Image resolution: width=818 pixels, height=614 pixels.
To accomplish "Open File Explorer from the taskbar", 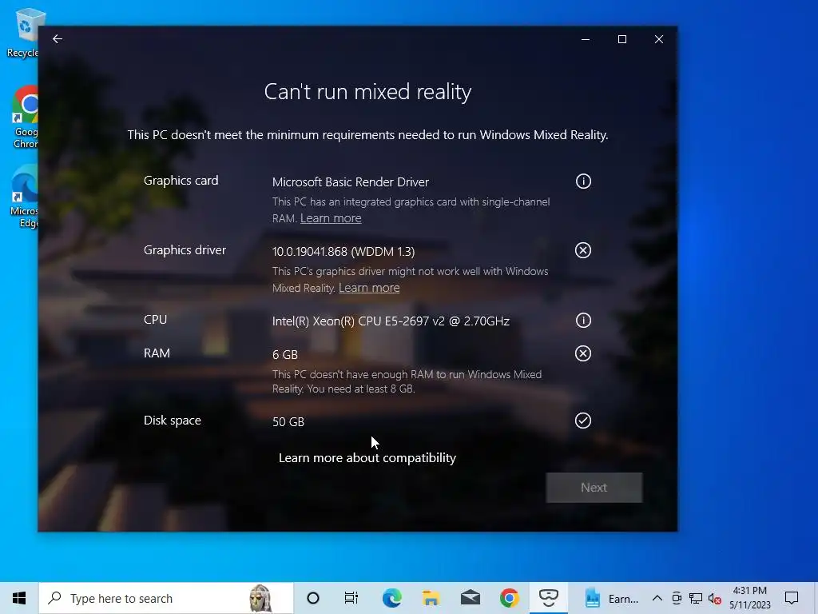I will pos(431,598).
